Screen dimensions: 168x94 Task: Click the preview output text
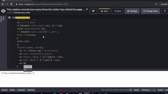pyautogui.click(x=18, y=73)
